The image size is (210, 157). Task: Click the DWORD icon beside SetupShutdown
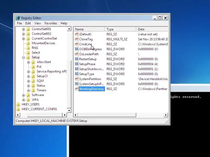[x=76, y=69]
